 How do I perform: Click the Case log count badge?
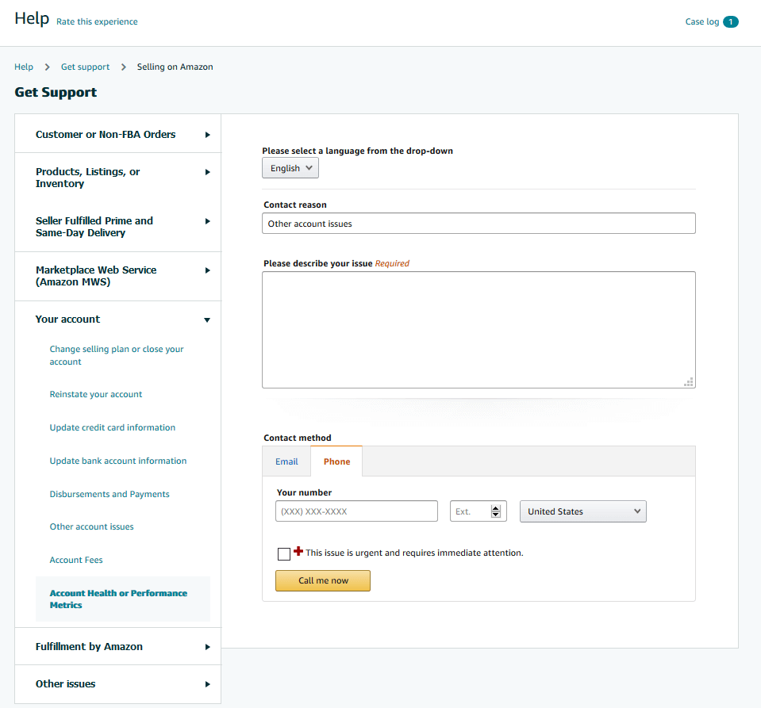coord(730,22)
